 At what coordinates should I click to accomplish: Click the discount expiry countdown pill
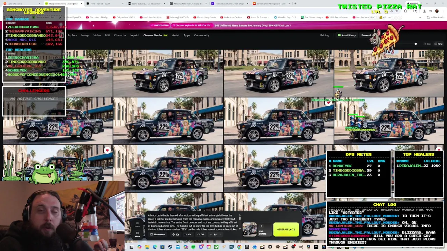[193, 25]
